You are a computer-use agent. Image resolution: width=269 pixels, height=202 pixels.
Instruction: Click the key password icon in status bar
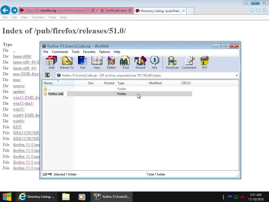tap(50, 174)
